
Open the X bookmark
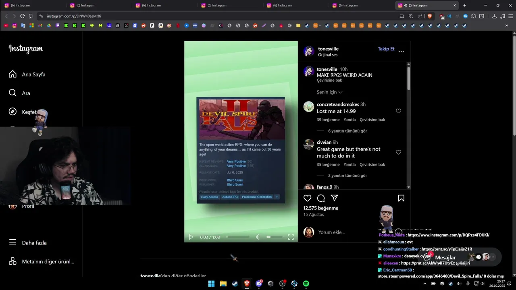pos(126,25)
